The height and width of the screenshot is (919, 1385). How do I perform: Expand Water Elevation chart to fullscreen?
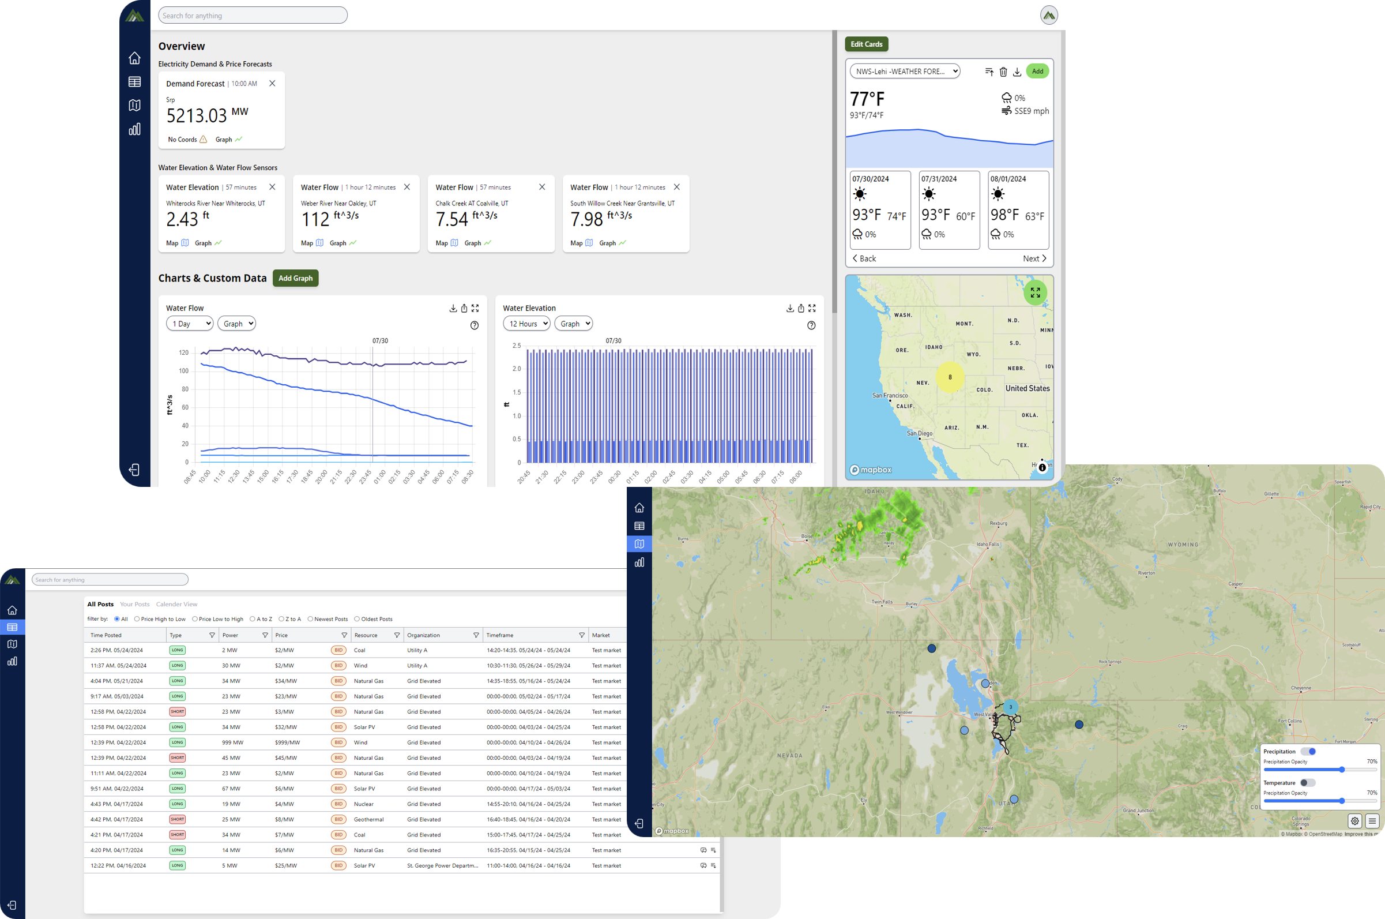[812, 308]
